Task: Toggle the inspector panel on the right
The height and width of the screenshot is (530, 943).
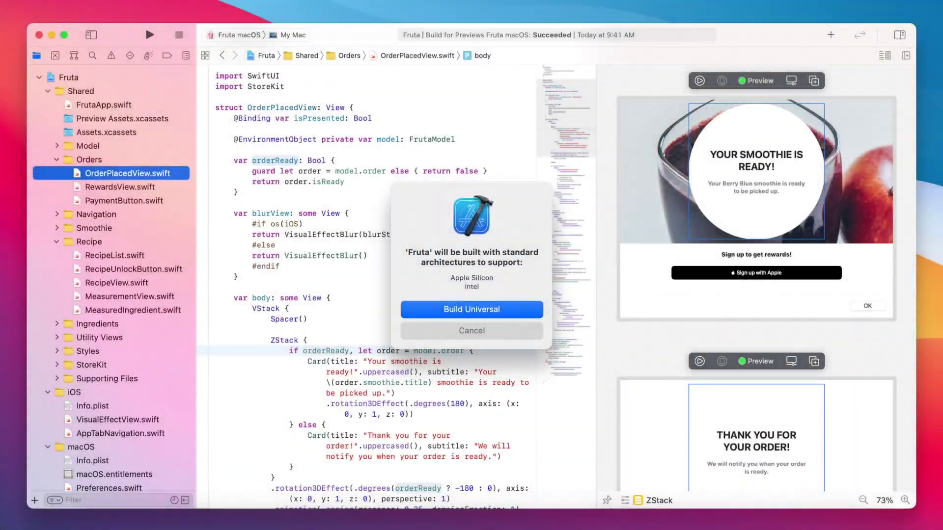Action: tap(900, 35)
